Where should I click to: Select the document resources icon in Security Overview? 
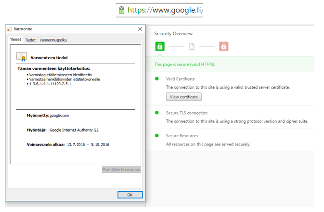[x=192, y=46]
